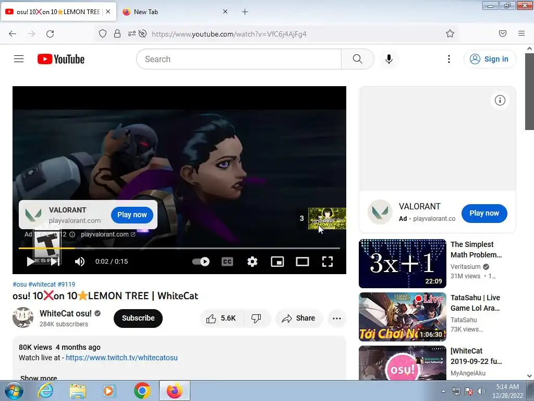Seek along the video progress bar

(179, 248)
